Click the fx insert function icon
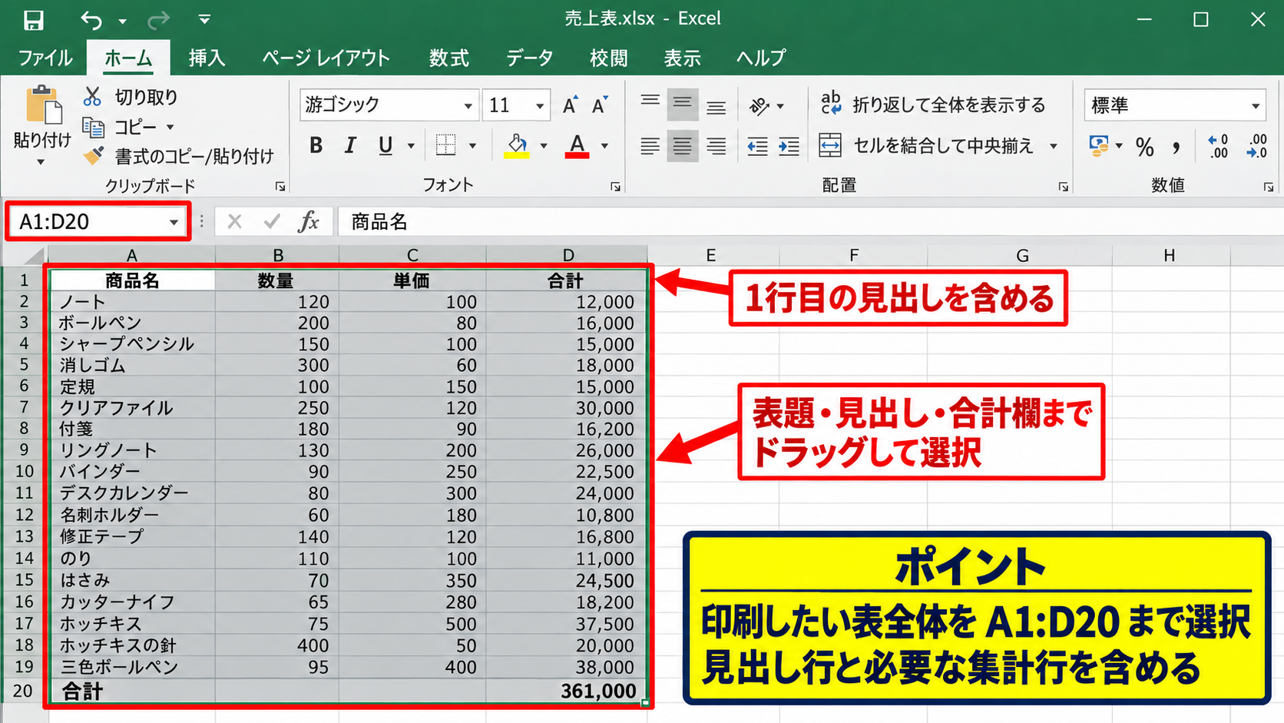1284x723 pixels. coord(309,222)
